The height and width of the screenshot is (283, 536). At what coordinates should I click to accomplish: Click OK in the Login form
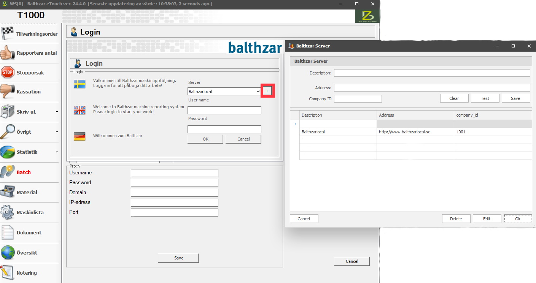pos(205,139)
